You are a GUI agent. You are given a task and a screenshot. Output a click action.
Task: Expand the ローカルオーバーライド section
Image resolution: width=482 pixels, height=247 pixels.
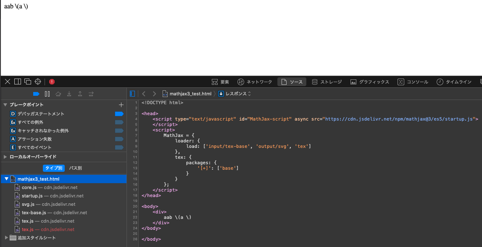tap(5, 157)
